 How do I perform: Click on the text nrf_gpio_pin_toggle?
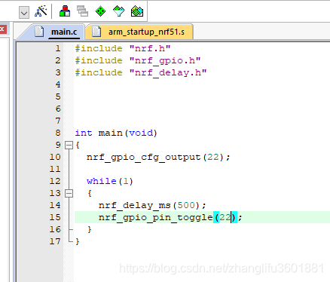click(156, 218)
